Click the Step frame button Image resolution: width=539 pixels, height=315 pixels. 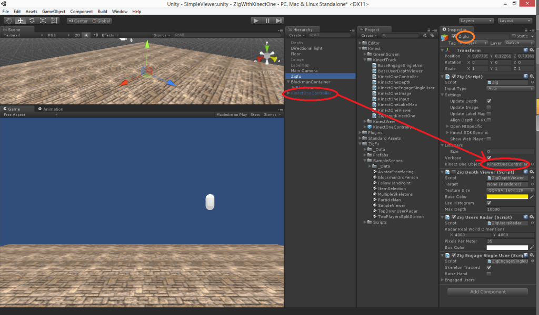(x=278, y=20)
